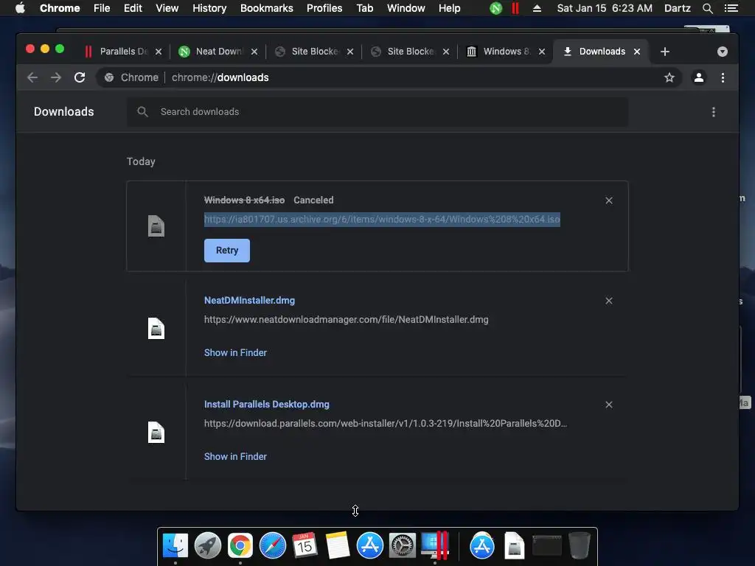Close the Parallels Desktop tab
Viewport: 755px width, 566px height.
click(159, 52)
